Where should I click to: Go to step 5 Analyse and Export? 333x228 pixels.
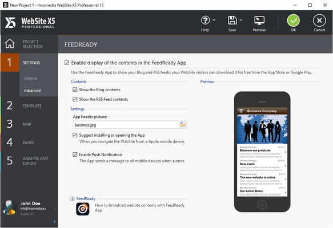[x=29, y=161]
